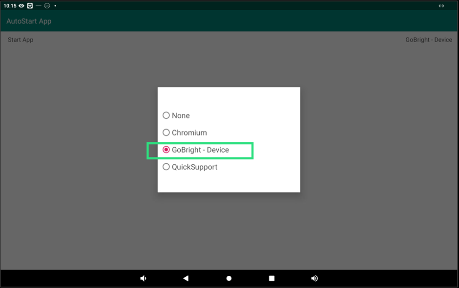The height and width of the screenshot is (288, 459).
Task: Open the Start App setting row
Action: (229, 40)
